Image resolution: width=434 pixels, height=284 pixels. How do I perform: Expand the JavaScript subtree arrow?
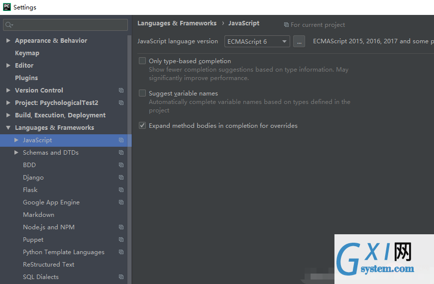point(16,140)
